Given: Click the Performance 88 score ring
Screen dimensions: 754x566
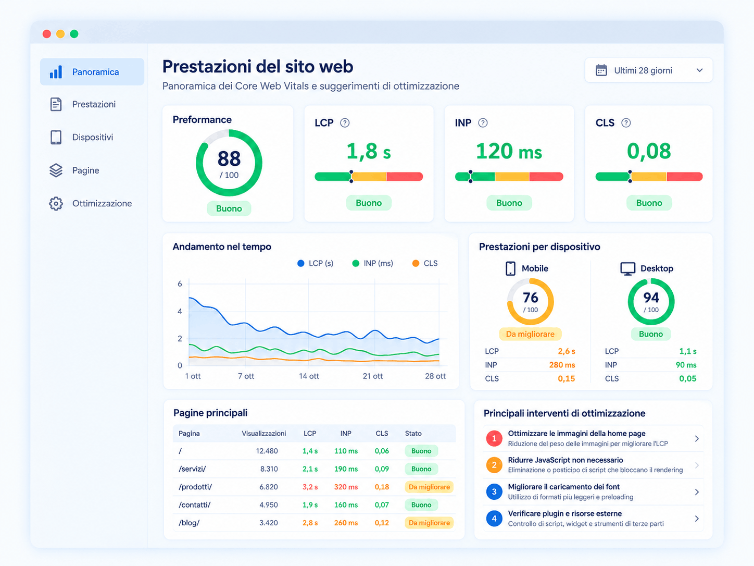Looking at the screenshot, I should tap(229, 163).
